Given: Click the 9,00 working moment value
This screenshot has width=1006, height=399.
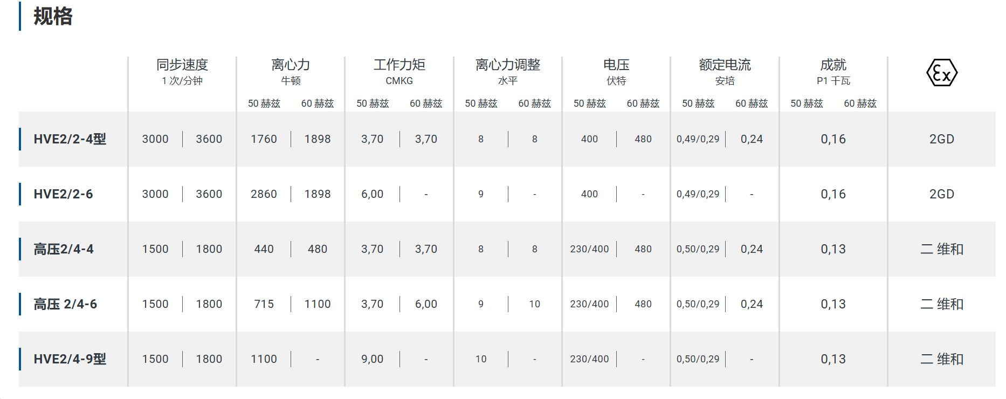Looking at the screenshot, I should [x=373, y=359].
